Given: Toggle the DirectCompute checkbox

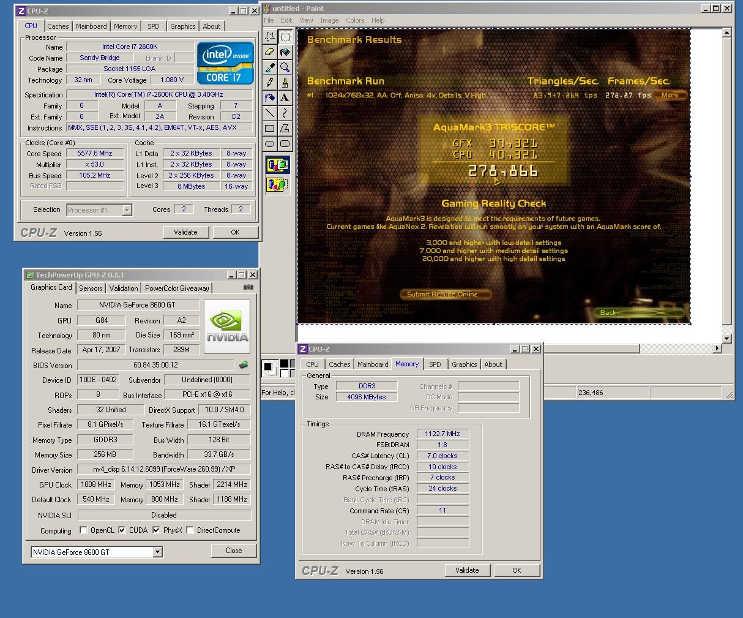Looking at the screenshot, I should click(x=190, y=530).
